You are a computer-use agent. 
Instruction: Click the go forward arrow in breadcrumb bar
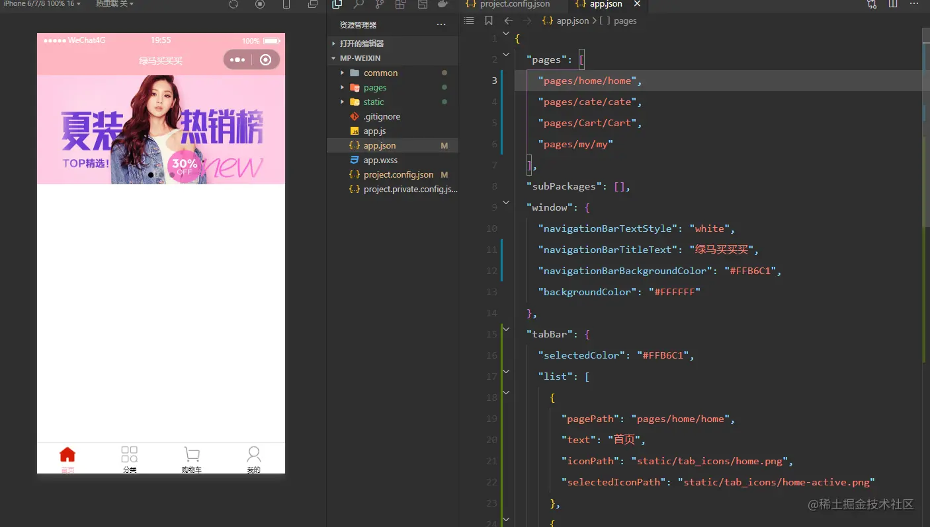(527, 20)
